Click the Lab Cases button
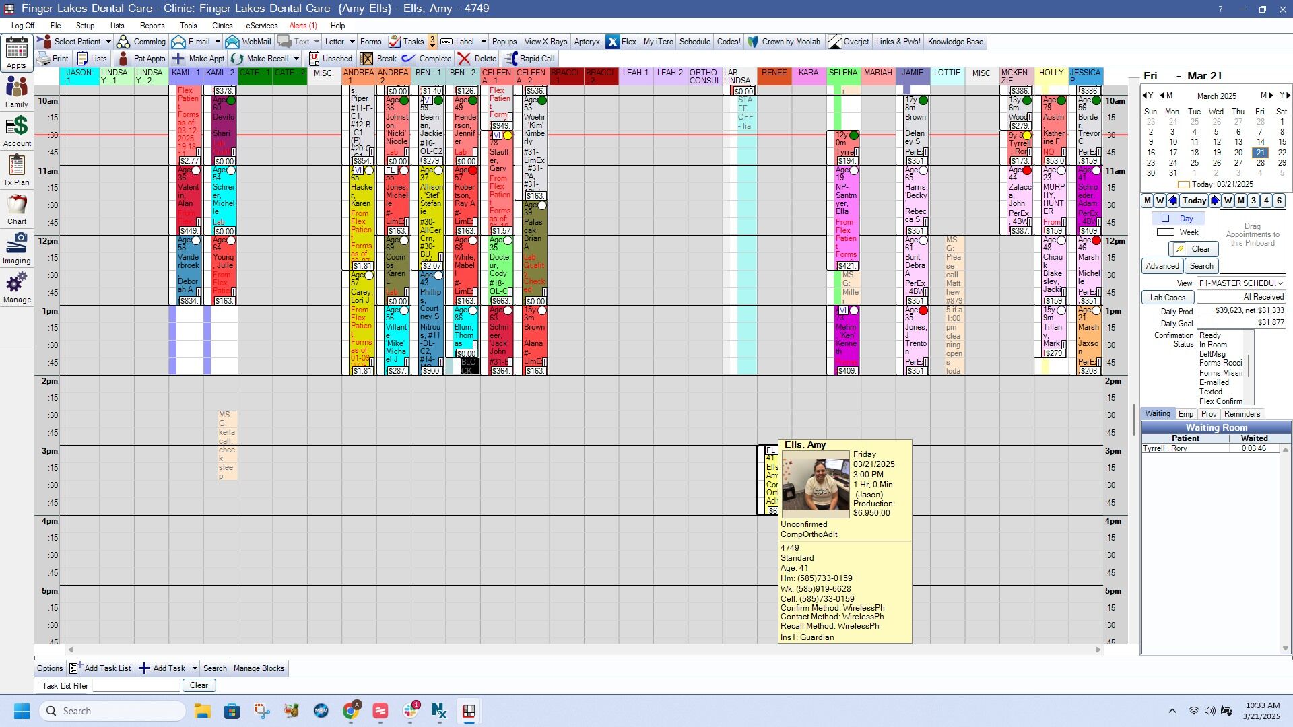This screenshot has height=727, width=1293. tap(1167, 298)
